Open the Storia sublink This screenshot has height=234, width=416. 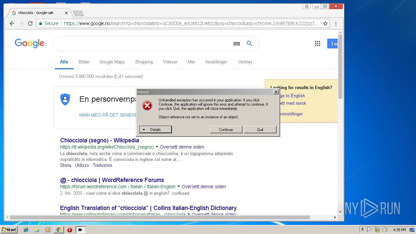click(x=66, y=165)
